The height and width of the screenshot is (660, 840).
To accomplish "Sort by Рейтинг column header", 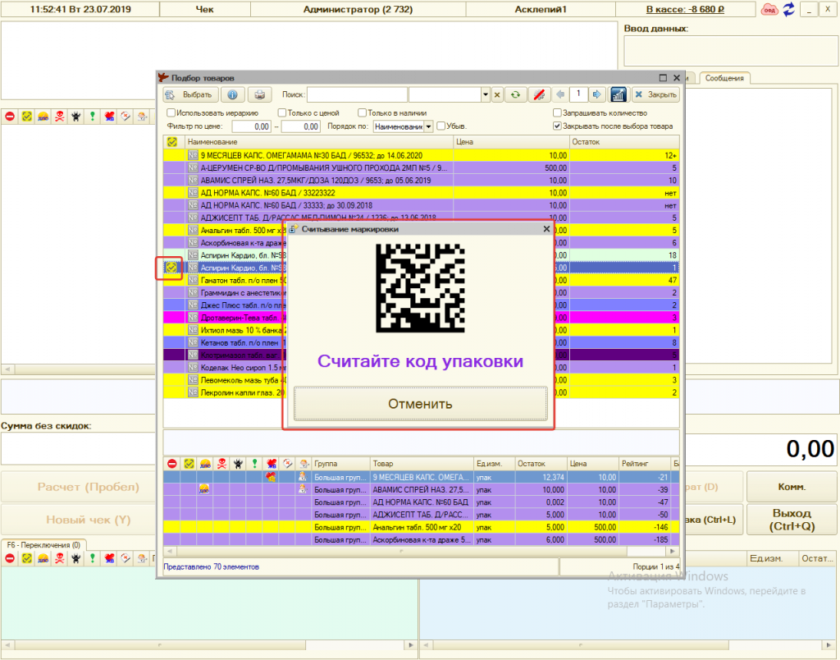I will (645, 464).
